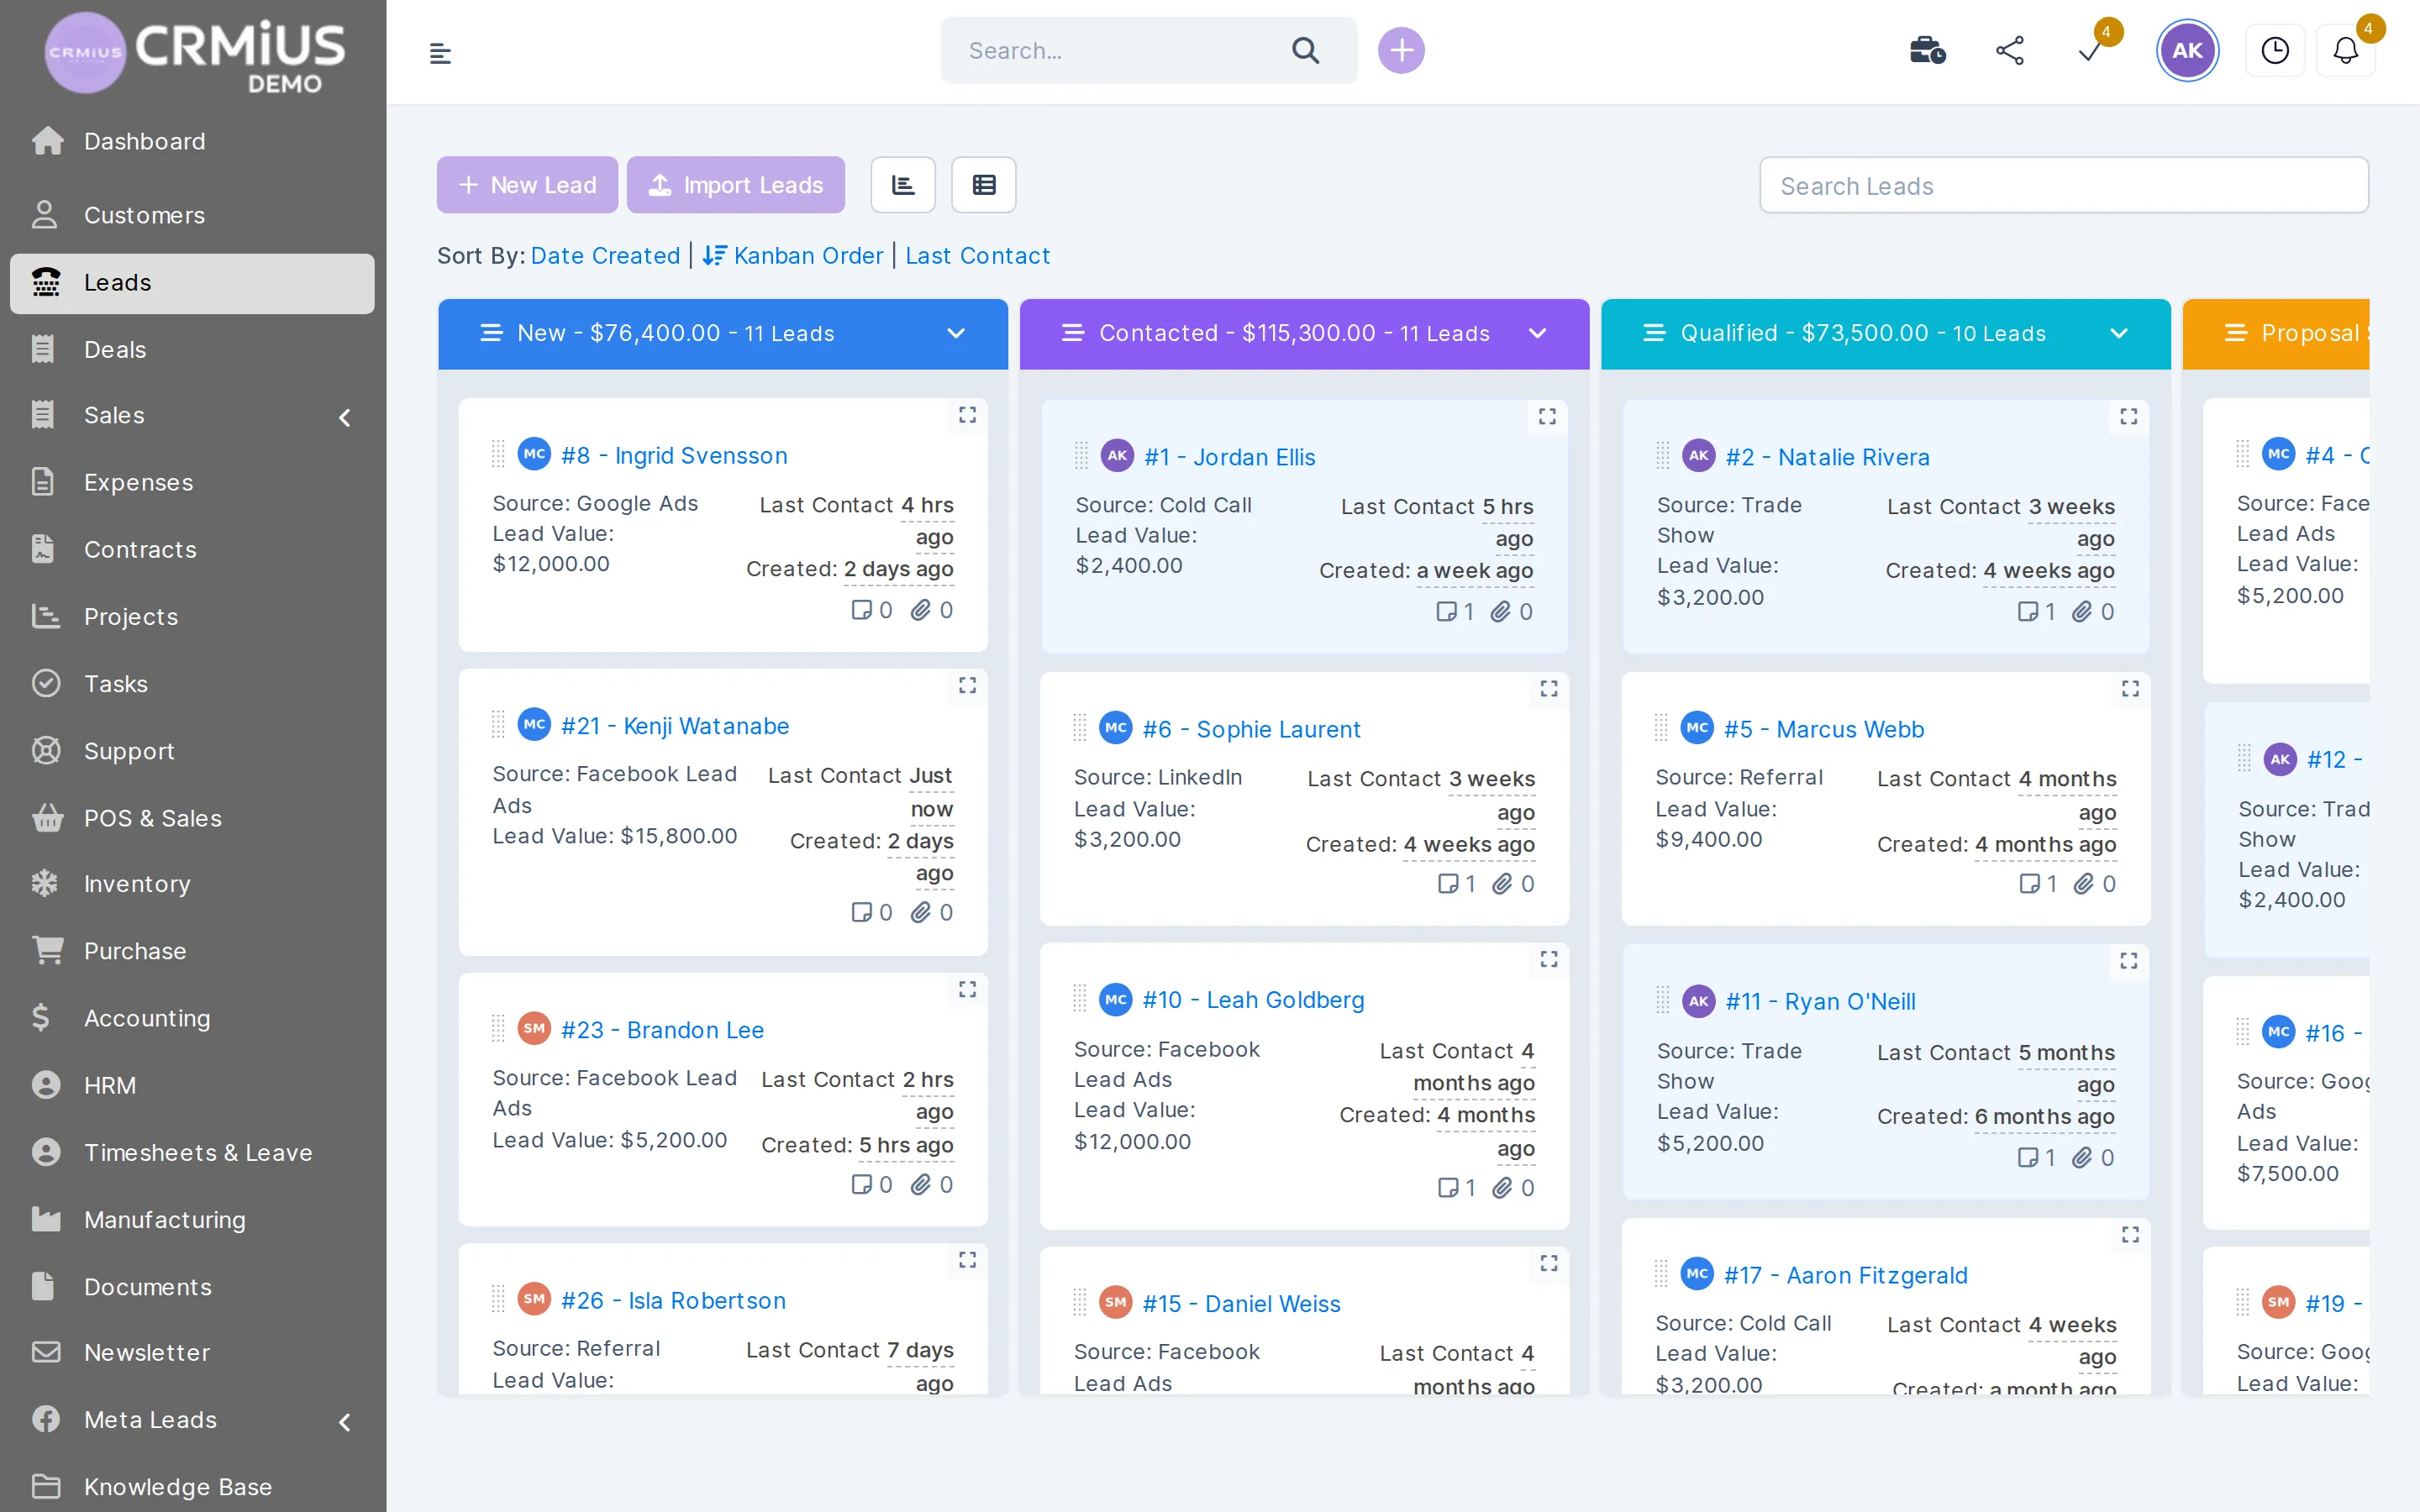Expand the Sales sidebar submenu
Image resolution: width=2420 pixels, height=1512 pixels.
345,417
